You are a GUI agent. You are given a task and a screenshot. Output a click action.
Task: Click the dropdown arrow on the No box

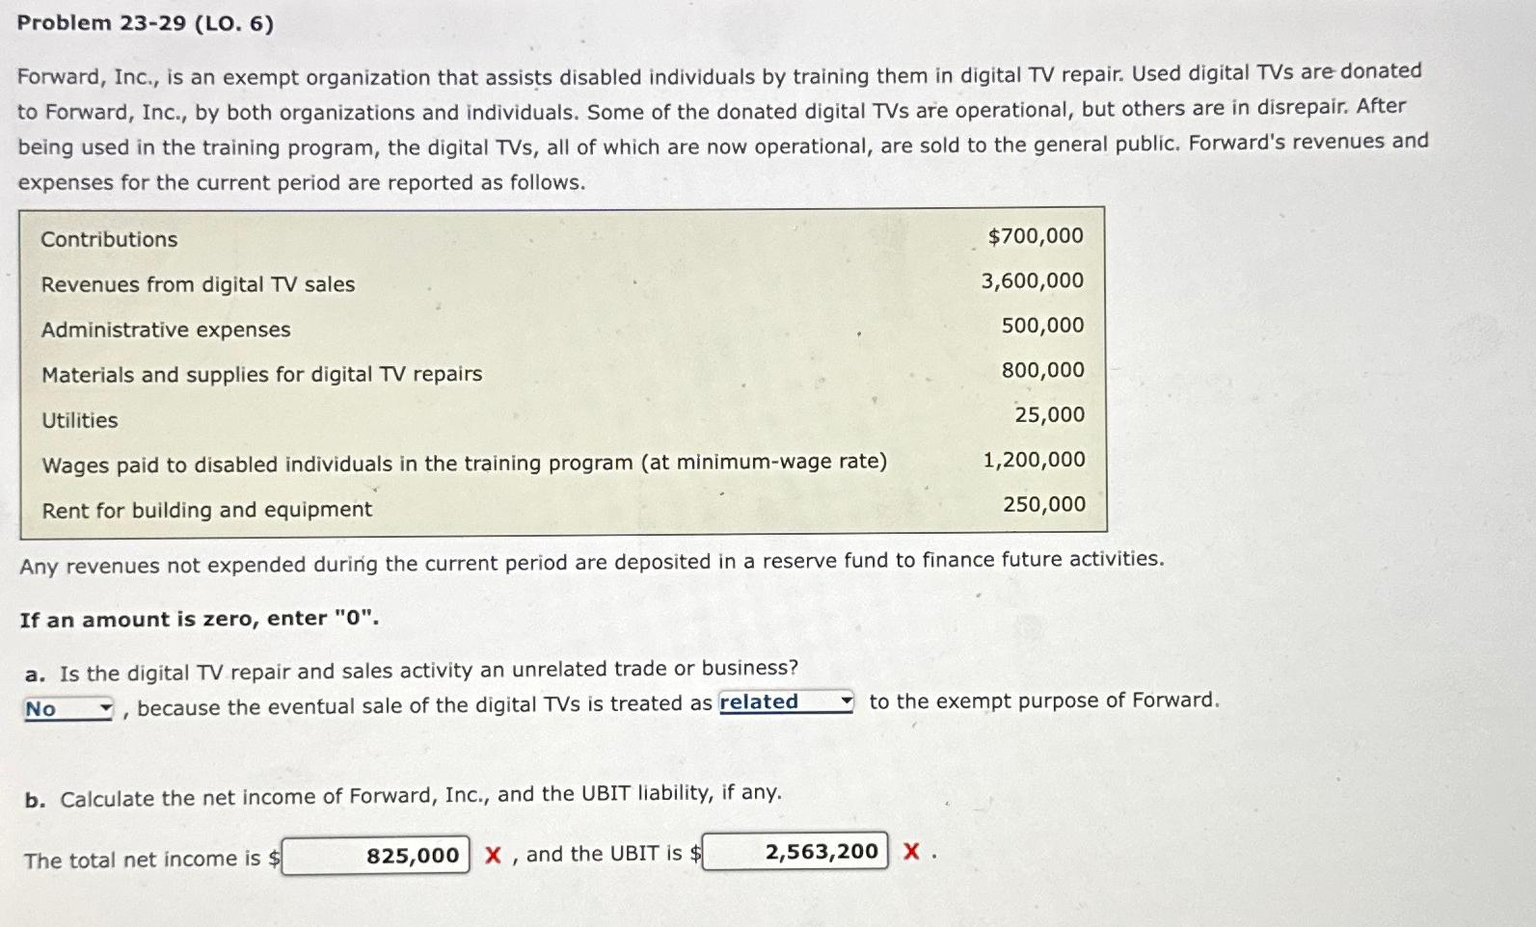104,707
